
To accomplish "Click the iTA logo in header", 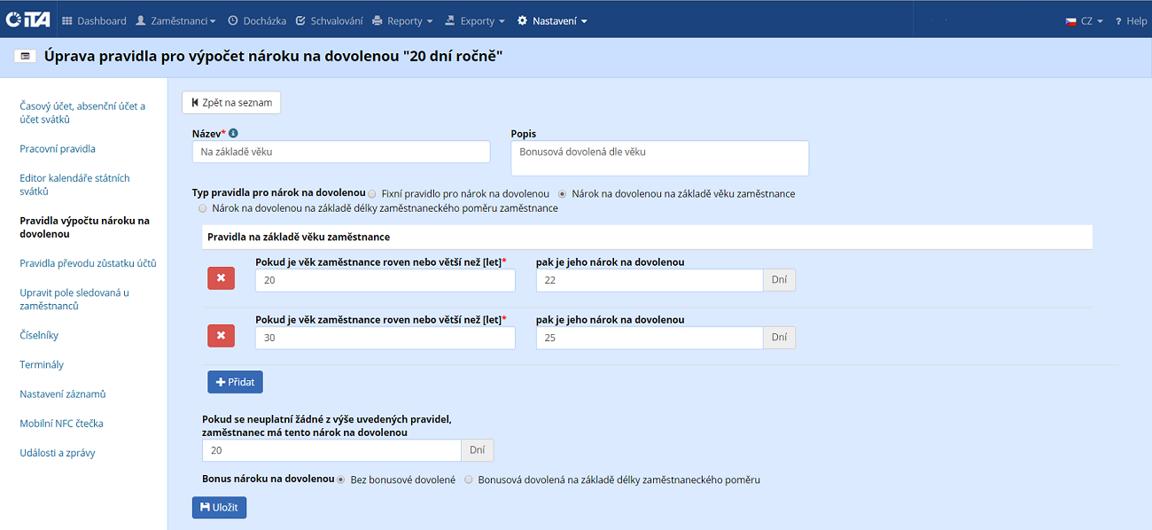I will point(27,19).
